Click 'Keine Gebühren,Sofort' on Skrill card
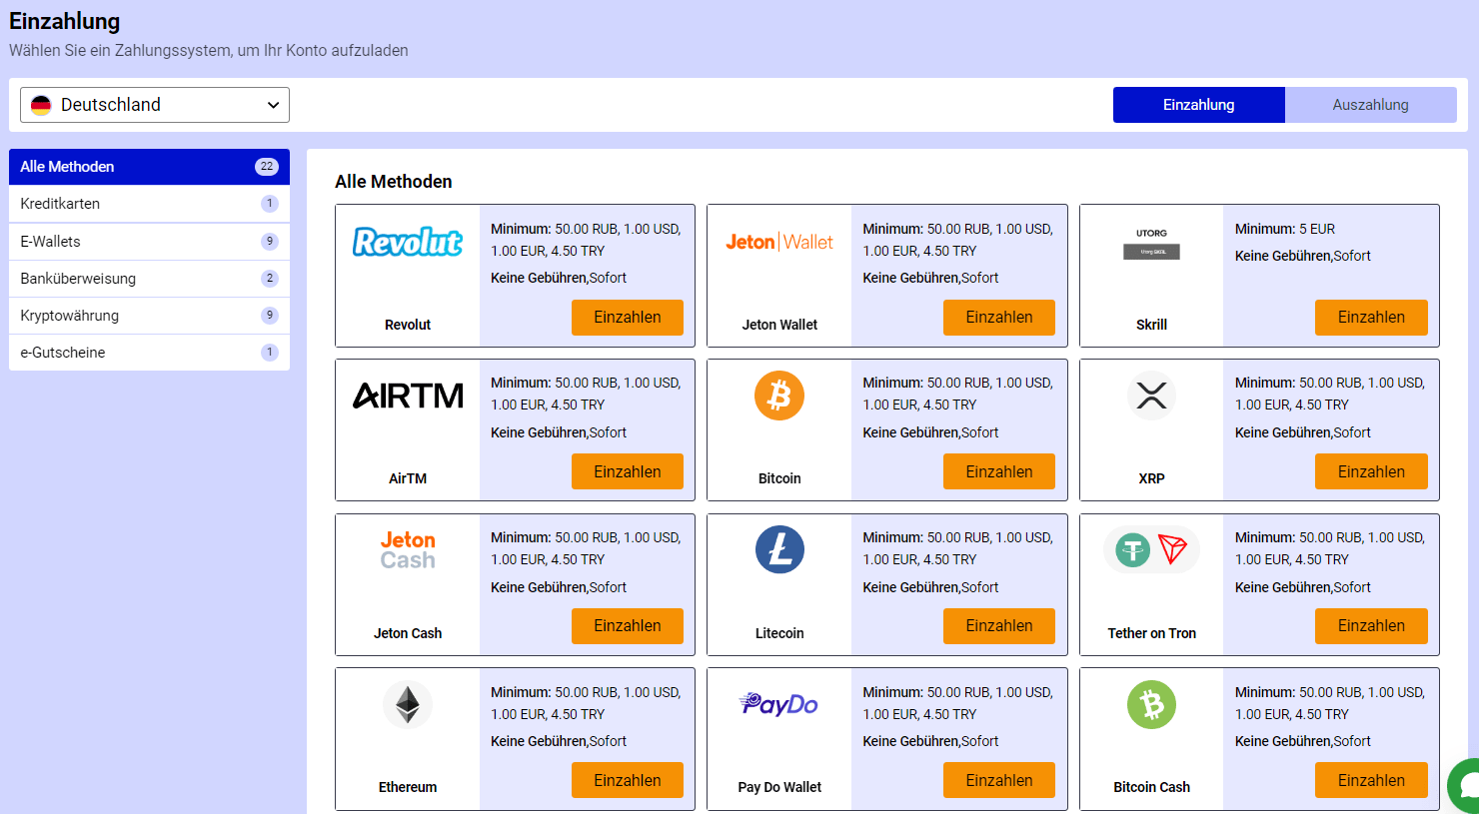Image resolution: width=1479 pixels, height=814 pixels. point(1303,256)
